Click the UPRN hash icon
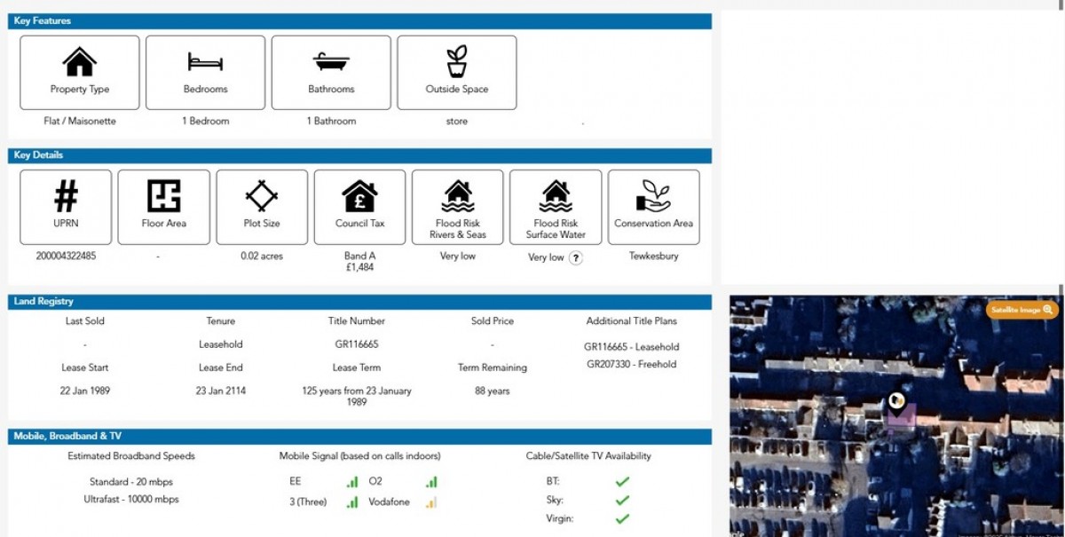1065x537 pixels. (x=66, y=196)
